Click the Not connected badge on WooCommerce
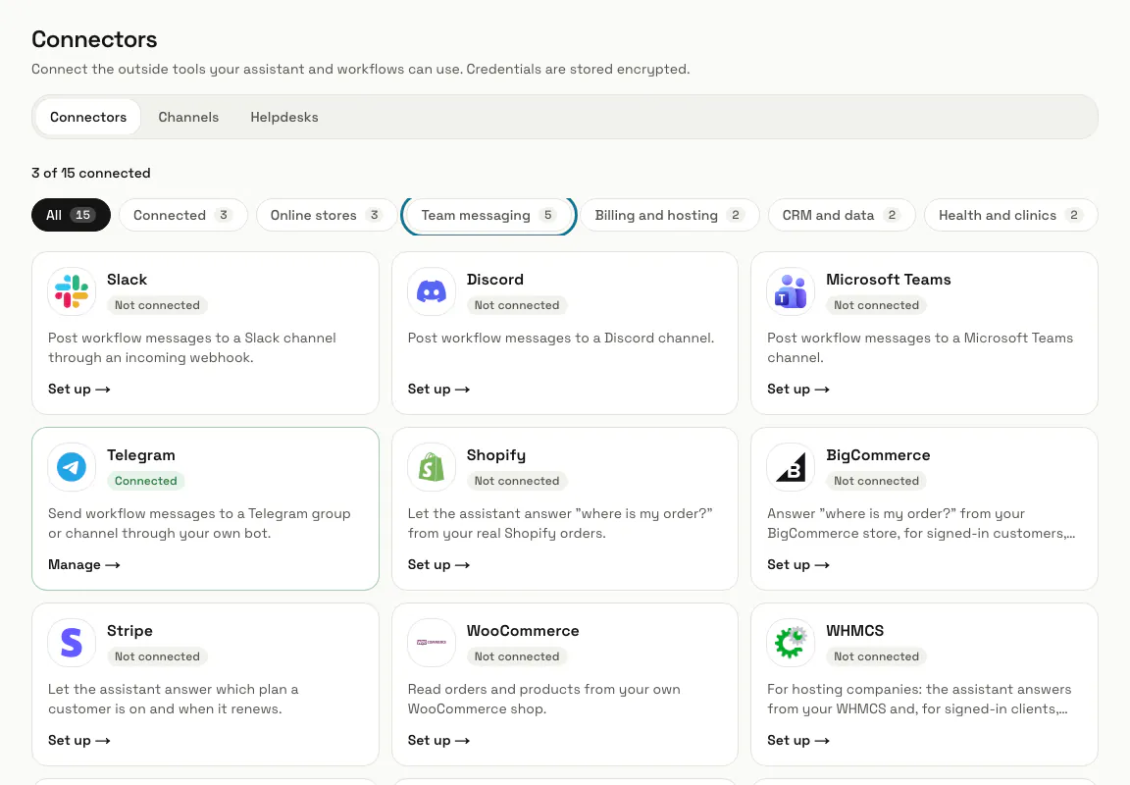The image size is (1130, 785). [x=517, y=656]
